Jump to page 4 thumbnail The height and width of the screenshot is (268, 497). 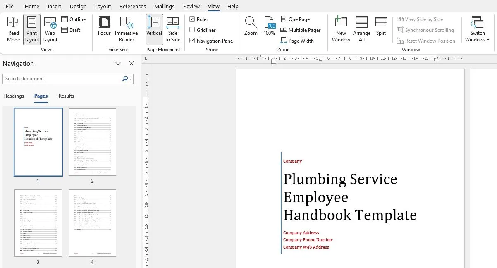(x=92, y=223)
